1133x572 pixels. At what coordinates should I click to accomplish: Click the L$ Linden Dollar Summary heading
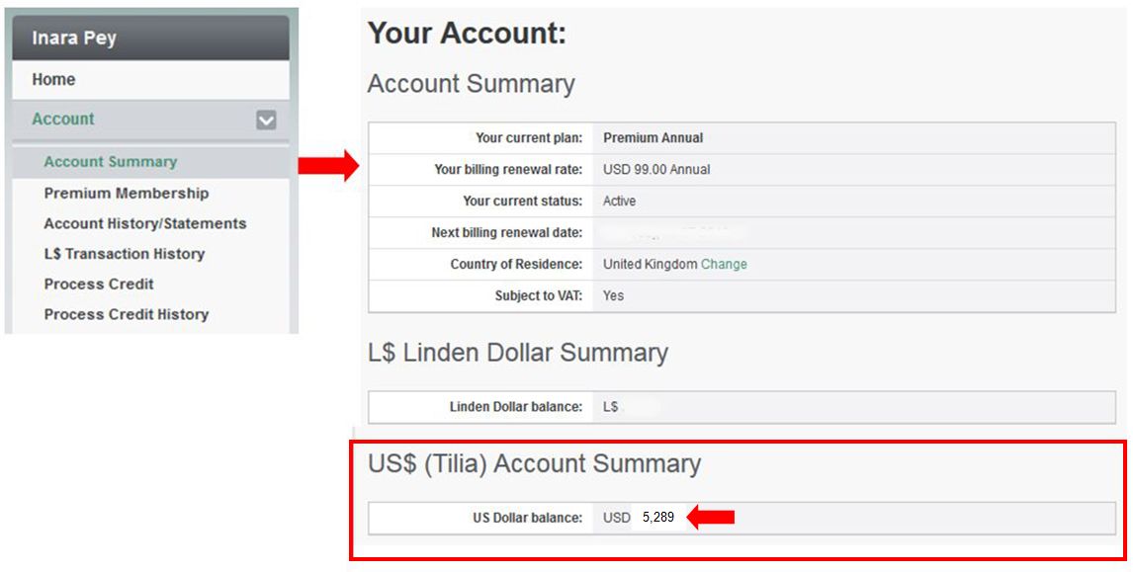[518, 353]
